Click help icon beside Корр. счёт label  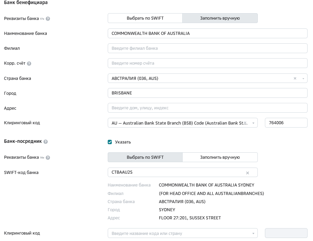[x=29, y=64]
